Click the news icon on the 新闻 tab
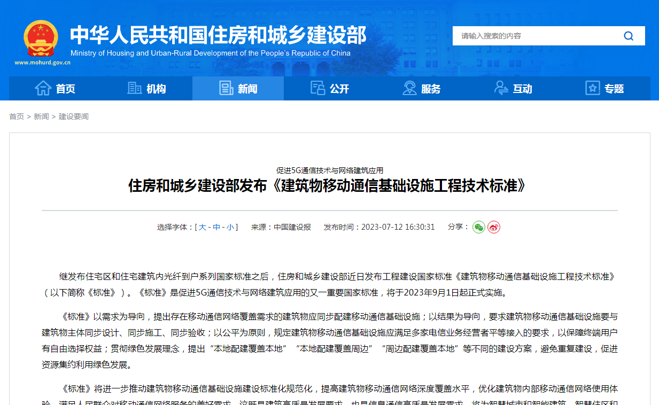This screenshot has height=405, width=659. 227,88
